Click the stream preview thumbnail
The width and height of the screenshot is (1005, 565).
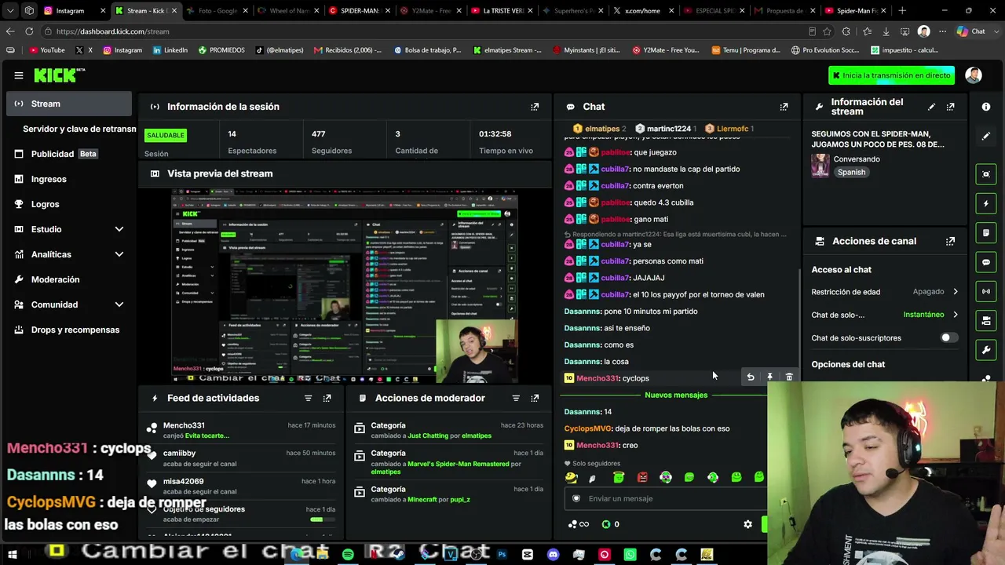click(345, 286)
